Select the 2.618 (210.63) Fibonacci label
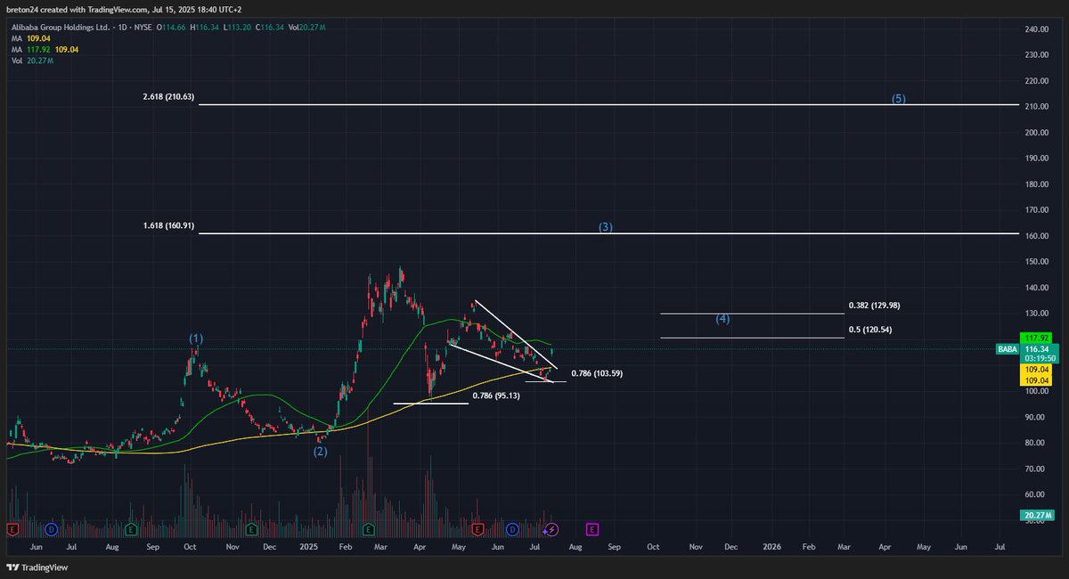The image size is (1069, 579). pyautogui.click(x=168, y=96)
